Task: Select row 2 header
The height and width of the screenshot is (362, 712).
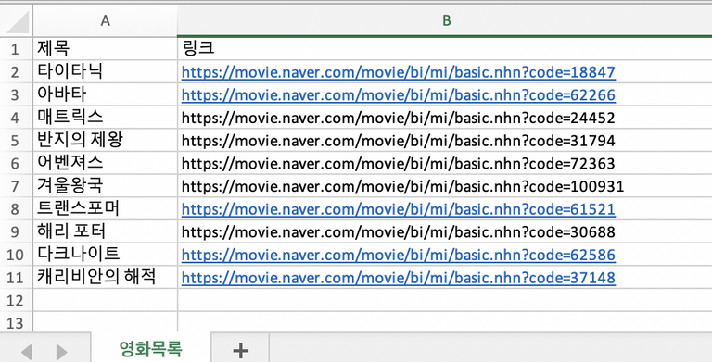Action: click(x=16, y=71)
